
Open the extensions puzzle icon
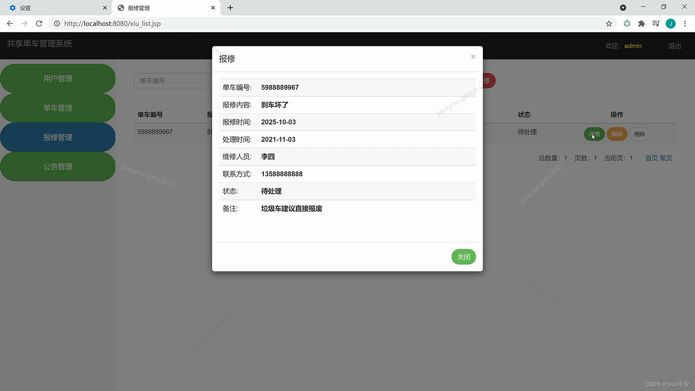[641, 24]
